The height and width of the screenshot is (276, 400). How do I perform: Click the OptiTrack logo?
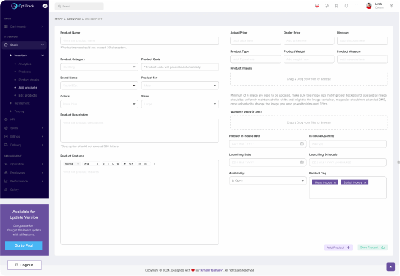point(23,6)
